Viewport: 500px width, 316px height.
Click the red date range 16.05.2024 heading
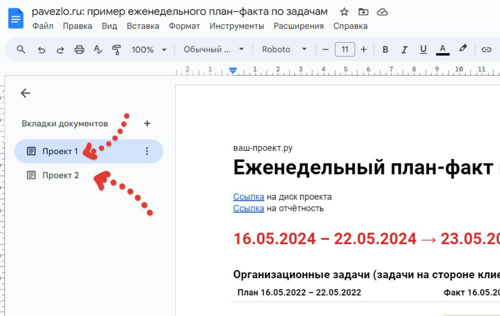[366, 239]
